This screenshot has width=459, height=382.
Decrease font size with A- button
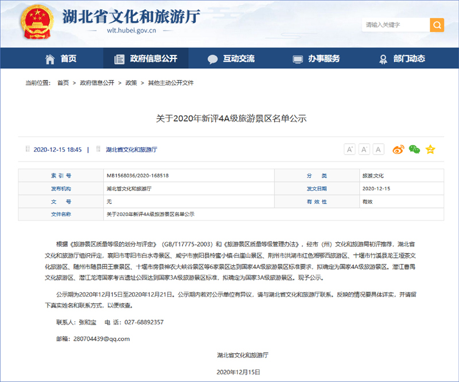[x=364, y=149]
